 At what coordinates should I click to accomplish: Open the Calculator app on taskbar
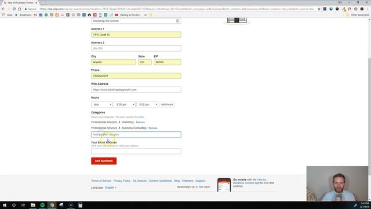click(x=80, y=205)
